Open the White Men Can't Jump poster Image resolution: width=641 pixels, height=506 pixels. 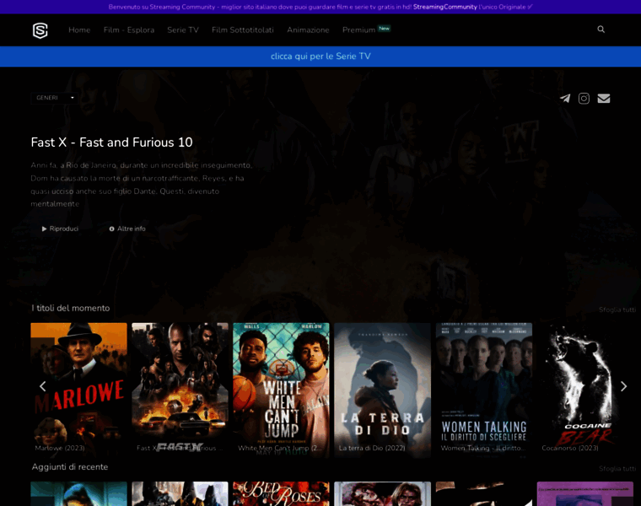coord(281,390)
